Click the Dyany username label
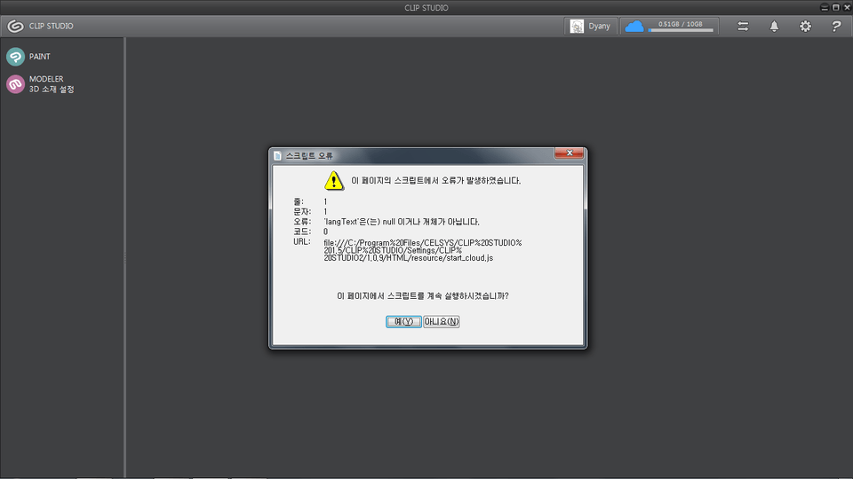 tap(599, 26)
